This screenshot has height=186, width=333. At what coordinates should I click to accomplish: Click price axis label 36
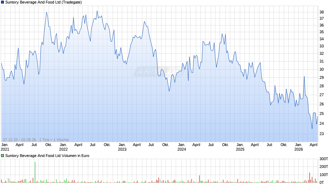tap(322, 25)
